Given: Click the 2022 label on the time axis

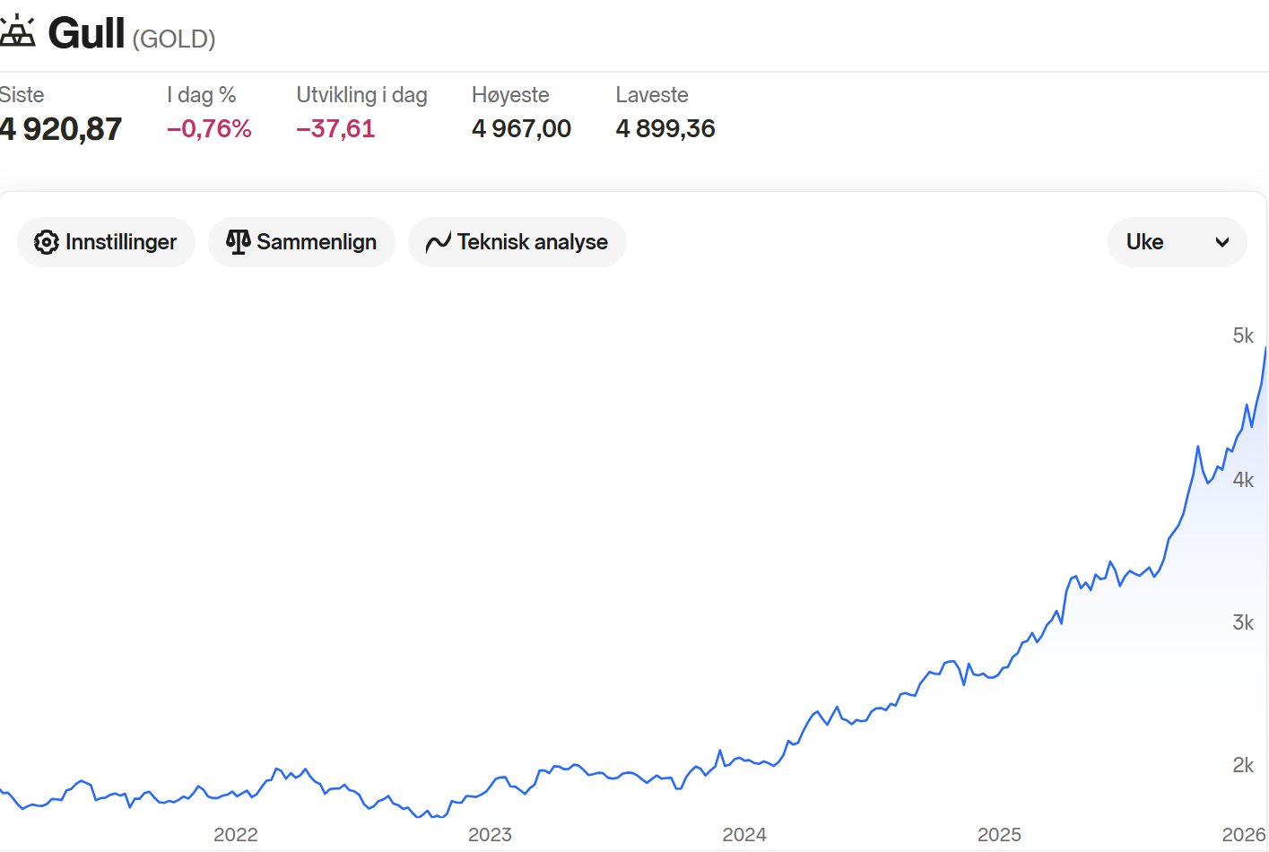Looking at the screenshot, I should pos(236,835).
